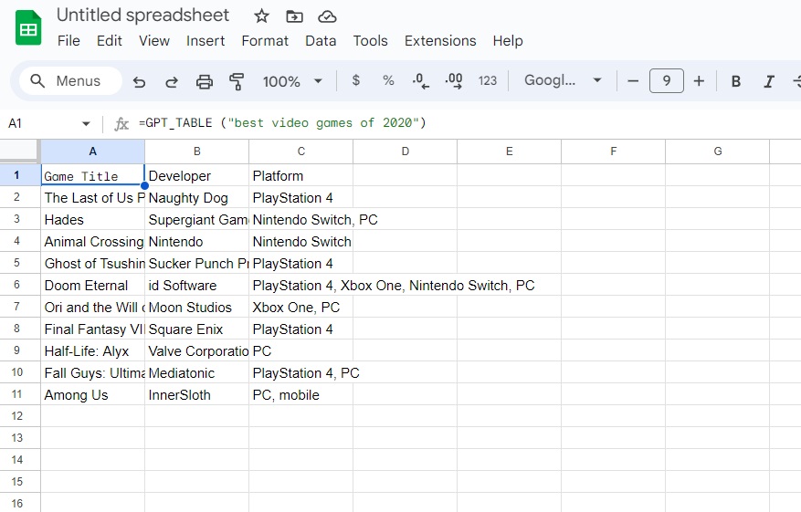The width and height of the screenshot is (801, 512).
Task: Rename the Untitled spreadsheet title
Action: 142,16
